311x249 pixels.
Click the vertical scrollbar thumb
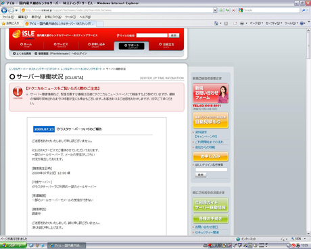pyautogui.click(x=308, y=45)
